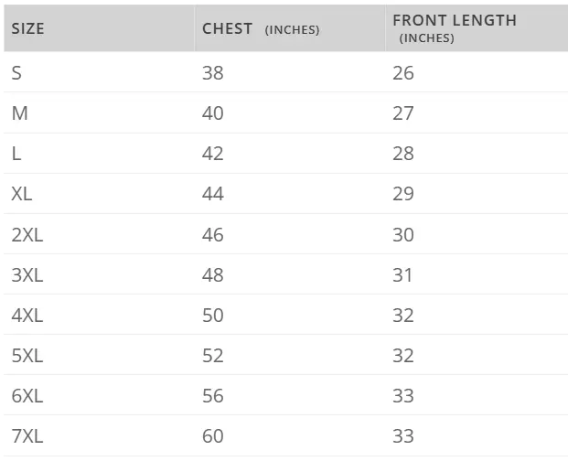This screenshot has width=568, height=461.
Task: Select the 6XL size cell
Action: coord(27,395)
